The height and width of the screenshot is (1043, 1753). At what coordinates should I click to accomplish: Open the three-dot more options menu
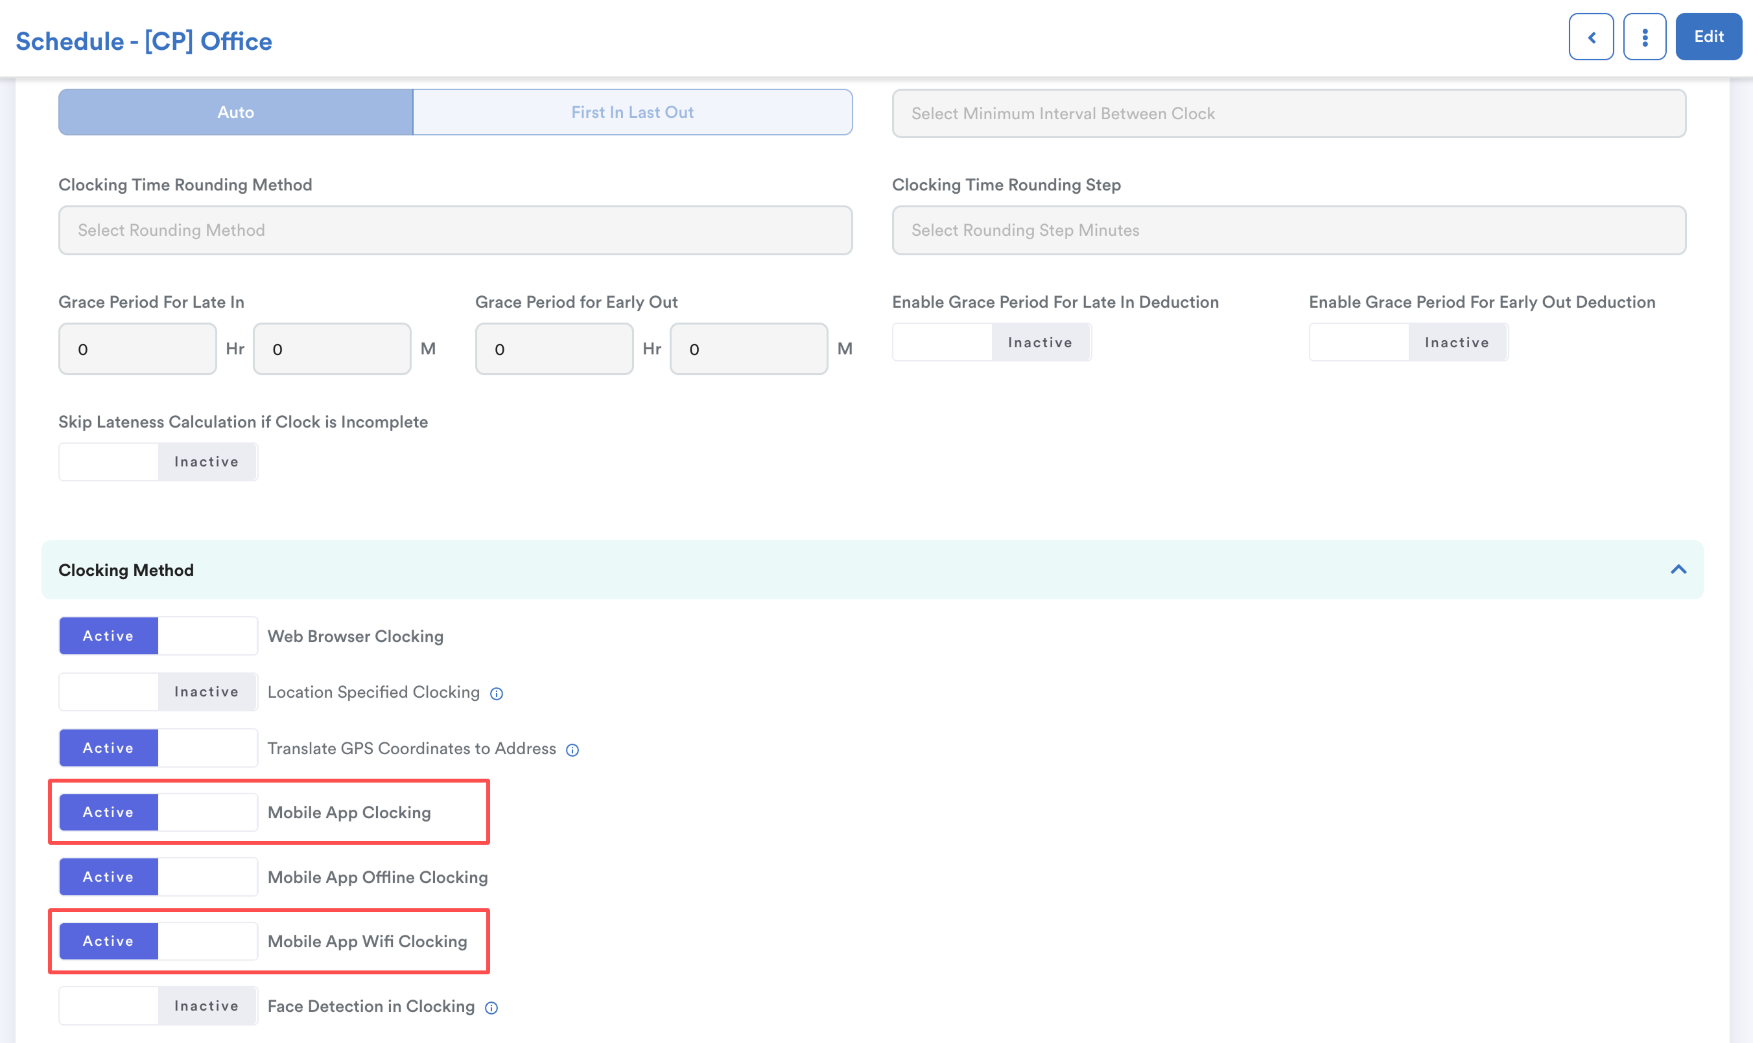click(x=1644, y=38)
